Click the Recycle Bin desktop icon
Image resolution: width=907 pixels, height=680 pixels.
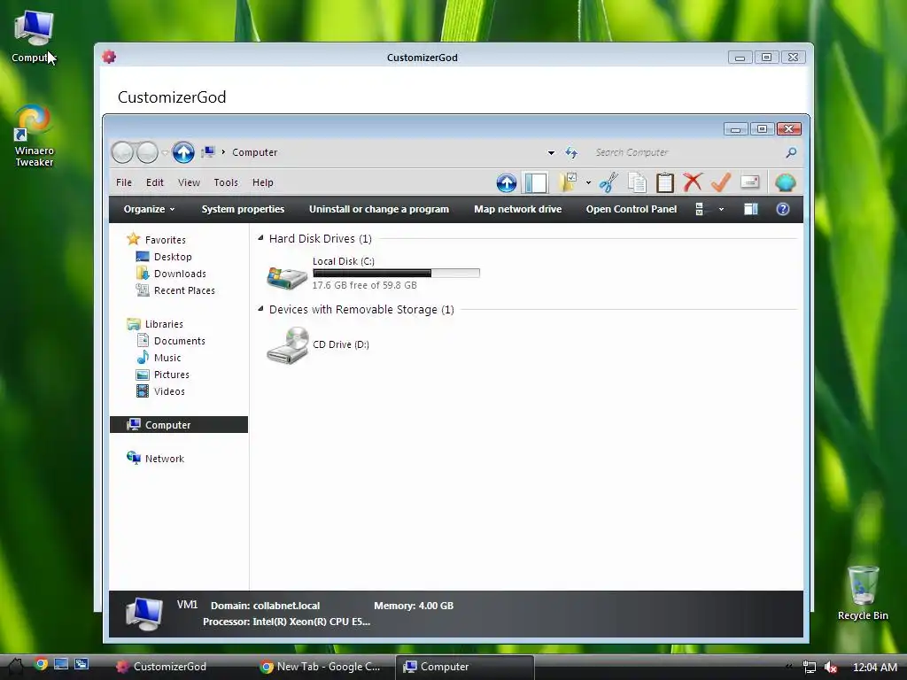click(x=863, y=593)
